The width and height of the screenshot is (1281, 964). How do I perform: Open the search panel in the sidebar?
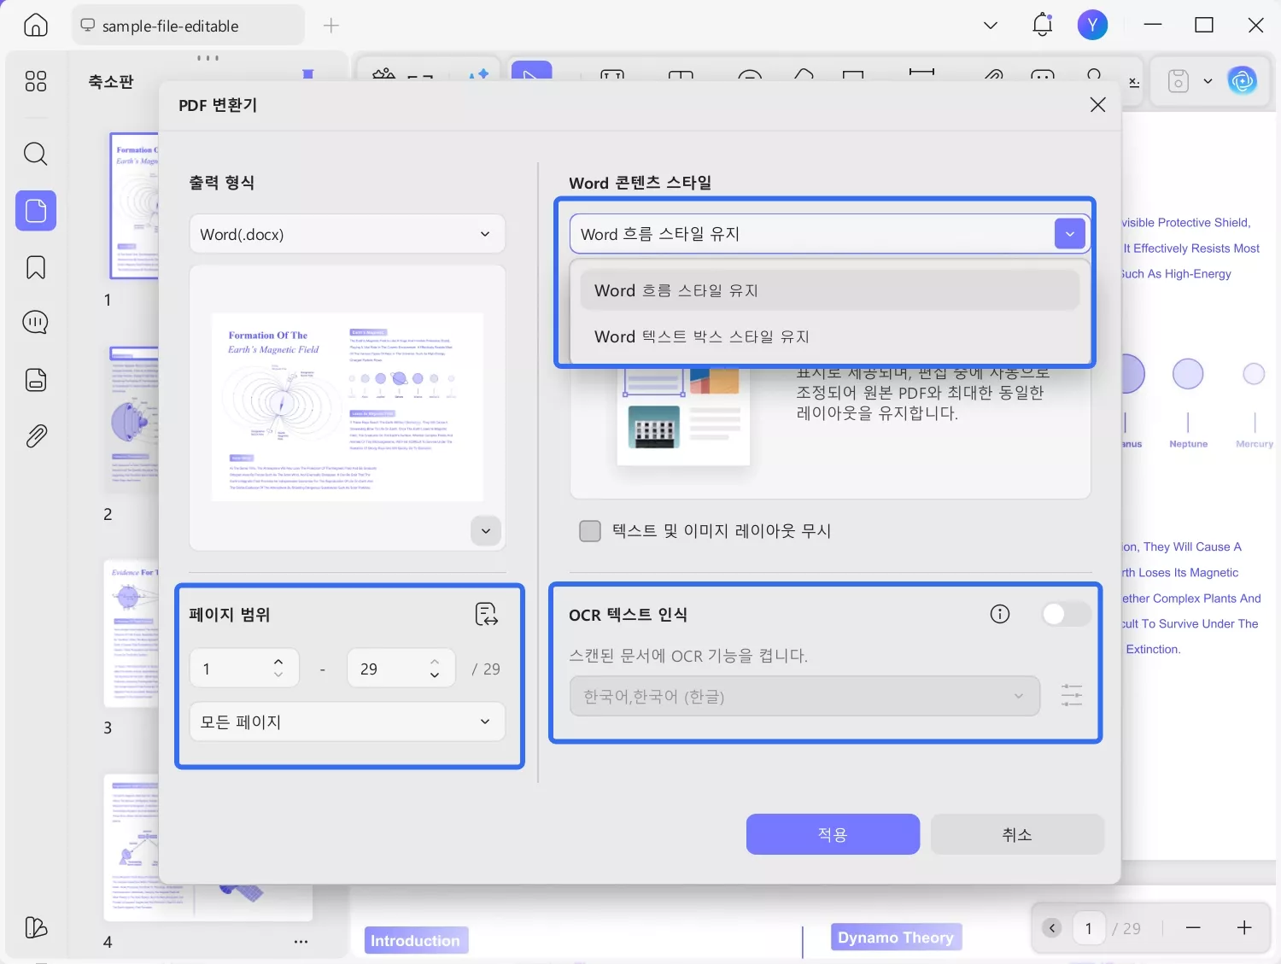(35, 154)
